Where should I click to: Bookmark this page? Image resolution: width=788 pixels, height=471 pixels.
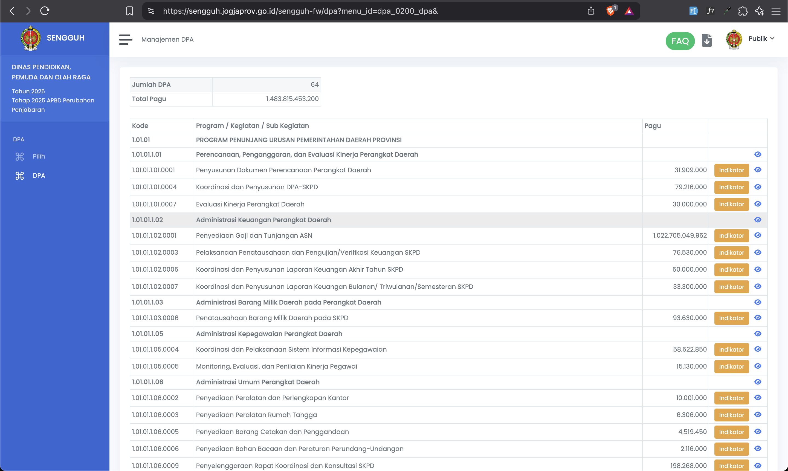pos(129,11)
